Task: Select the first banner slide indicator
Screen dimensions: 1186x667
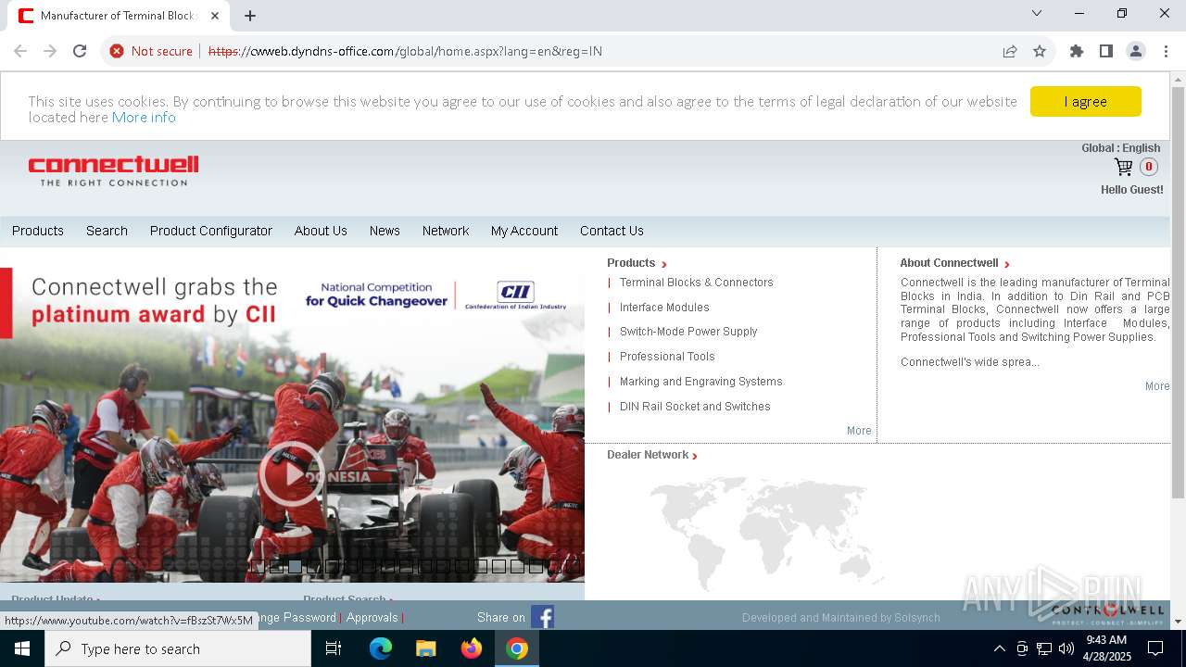Action: [258, 566]
